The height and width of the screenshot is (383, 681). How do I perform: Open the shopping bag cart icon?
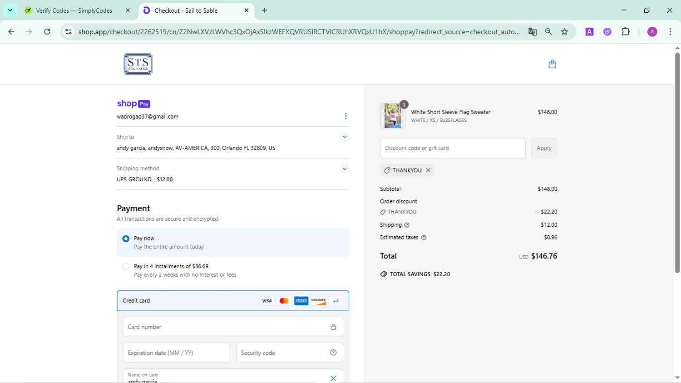click(552, 64)
